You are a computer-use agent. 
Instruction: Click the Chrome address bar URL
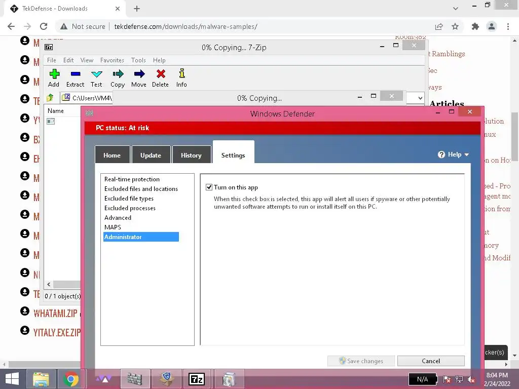186,26
